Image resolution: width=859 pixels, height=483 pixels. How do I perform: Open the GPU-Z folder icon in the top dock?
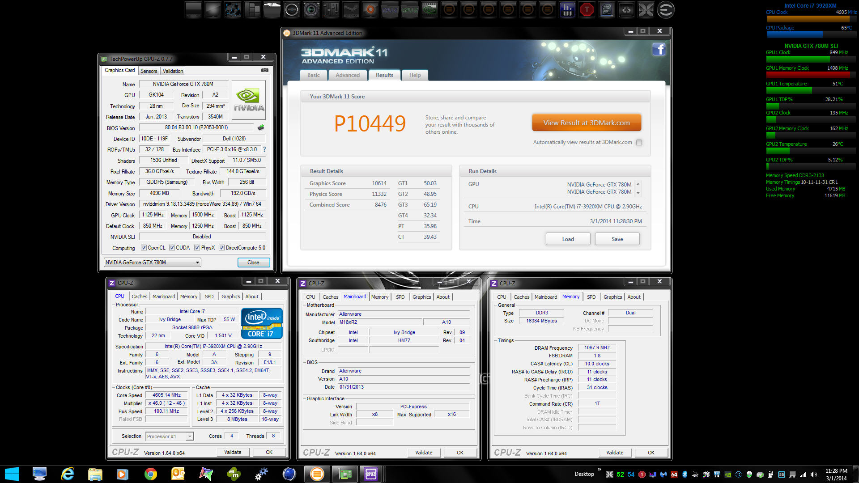(409, 10)
